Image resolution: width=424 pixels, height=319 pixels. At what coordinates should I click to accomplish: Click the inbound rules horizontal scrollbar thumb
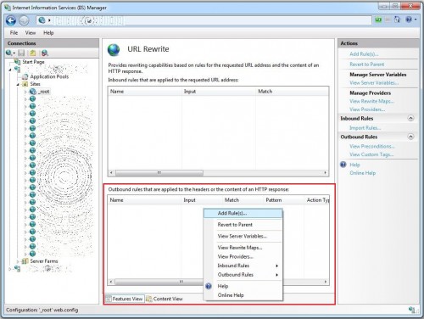coord(159,172)
